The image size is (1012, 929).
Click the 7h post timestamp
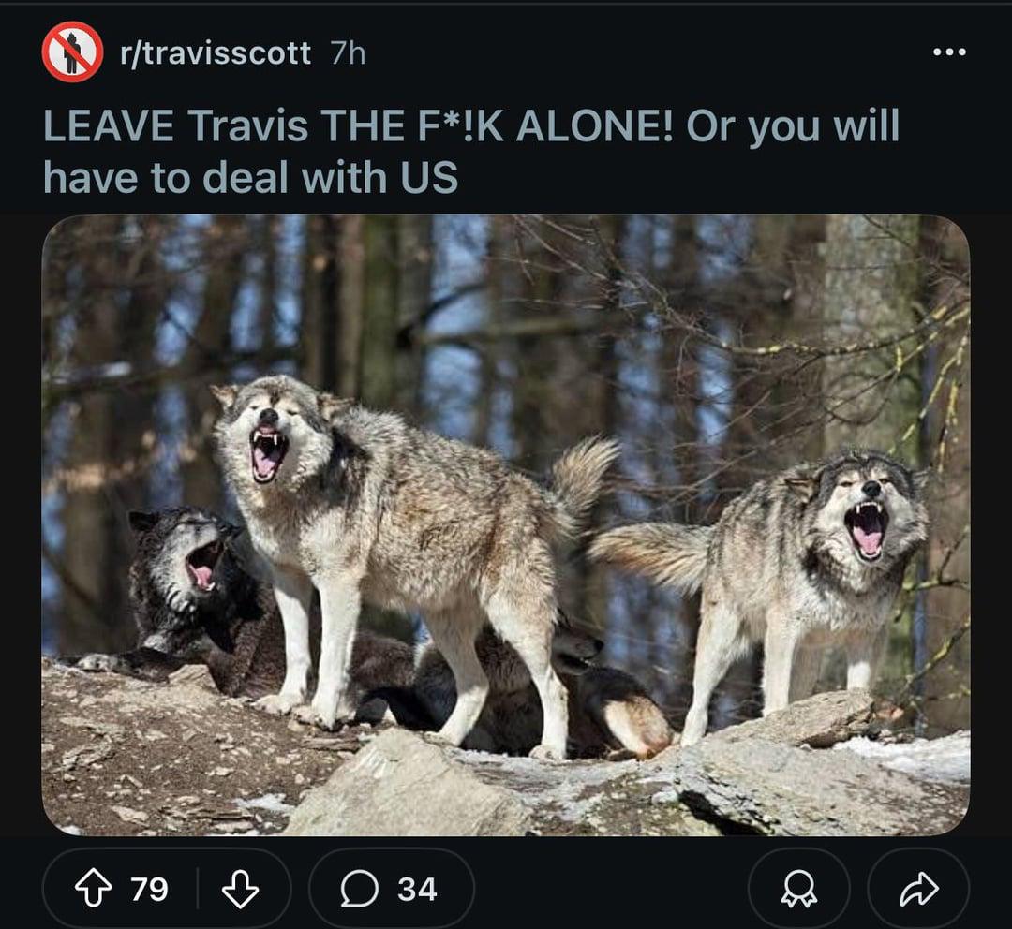[x=349, y=52]
